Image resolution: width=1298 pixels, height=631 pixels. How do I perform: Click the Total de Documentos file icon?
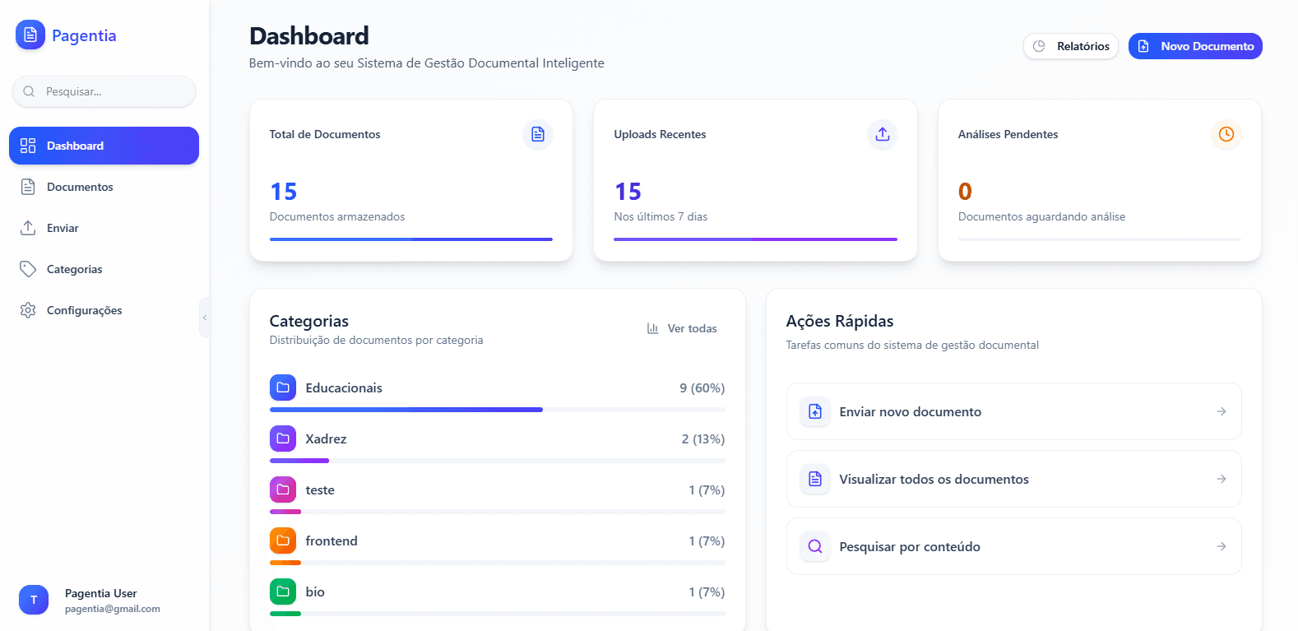tap(538, 134)
